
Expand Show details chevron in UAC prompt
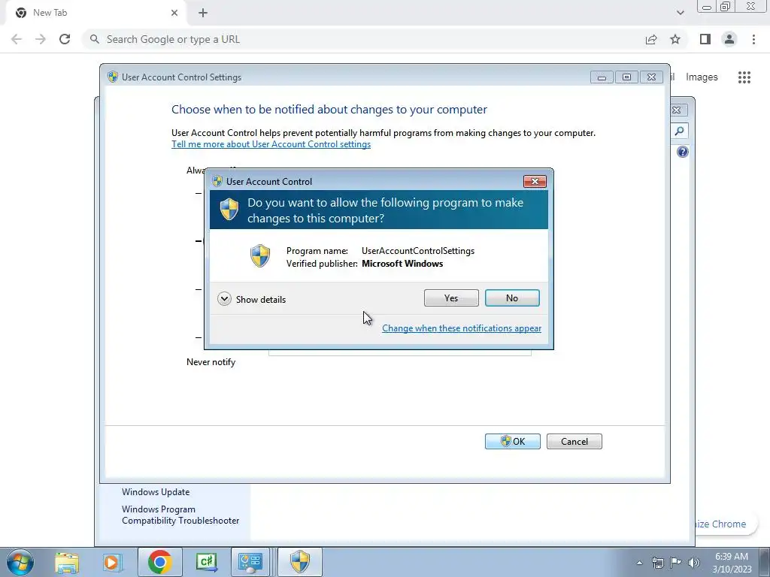pos(224,299)
